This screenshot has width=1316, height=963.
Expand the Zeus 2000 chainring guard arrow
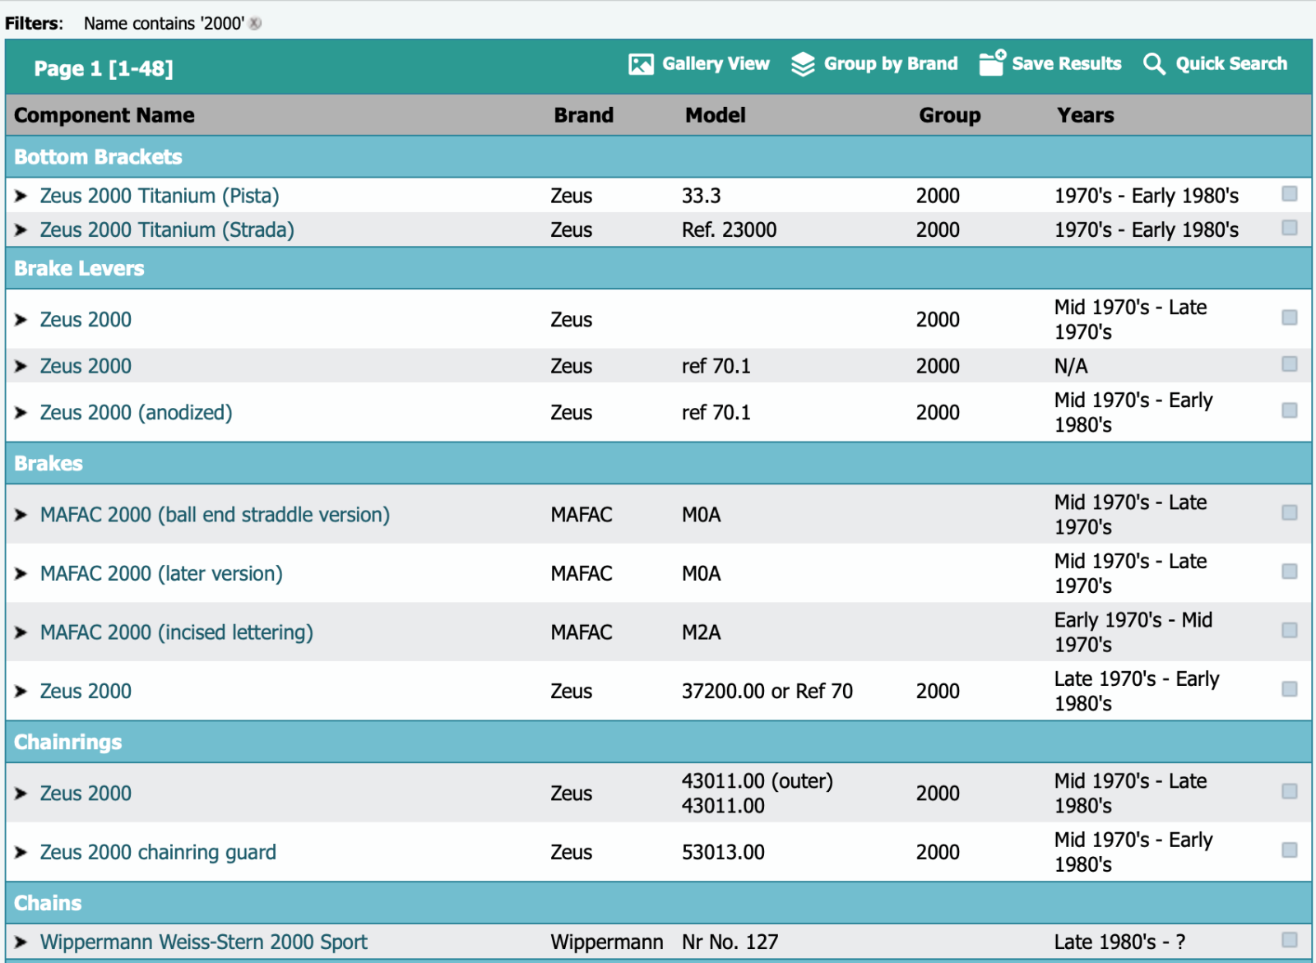click(21, 853)
